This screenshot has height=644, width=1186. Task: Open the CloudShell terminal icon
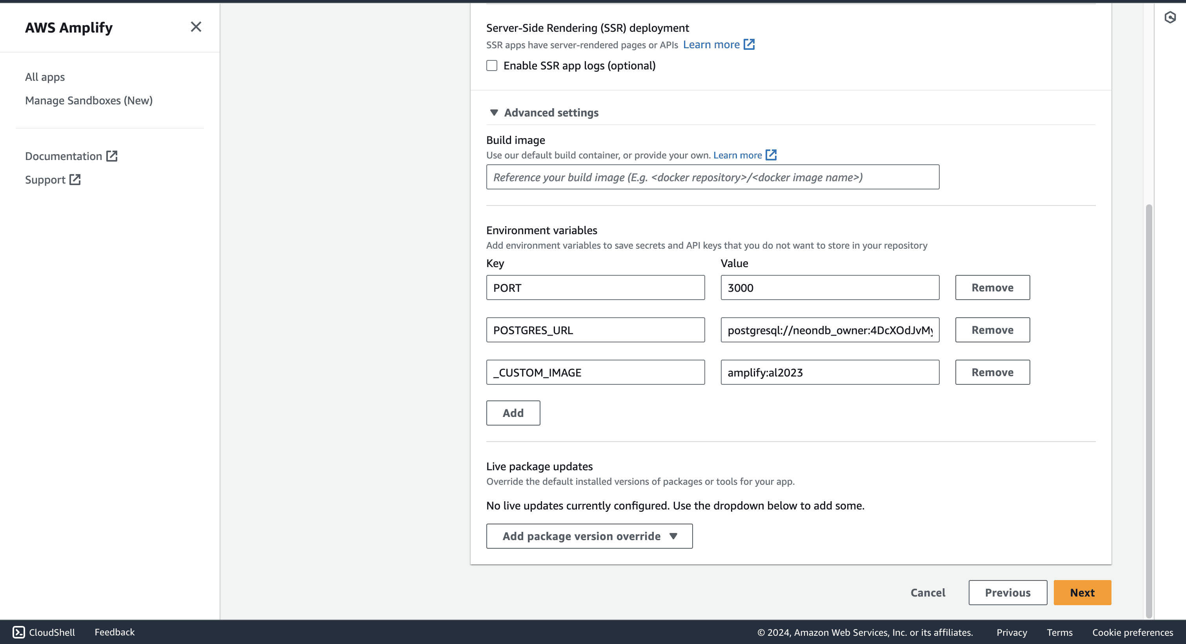(18, 632)
